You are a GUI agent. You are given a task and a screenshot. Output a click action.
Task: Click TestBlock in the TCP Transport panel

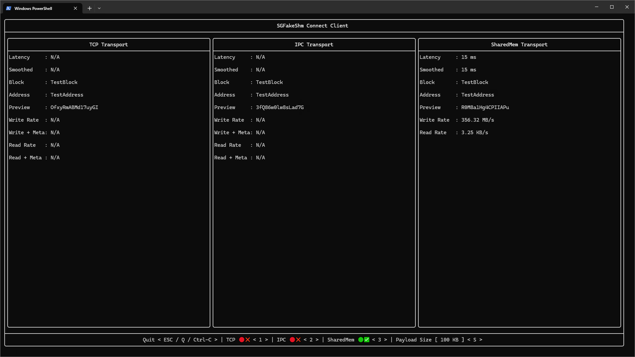64,82
